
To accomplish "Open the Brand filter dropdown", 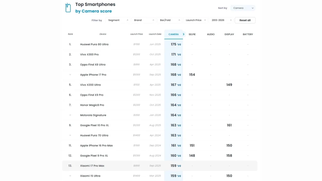I will [144, 20].
